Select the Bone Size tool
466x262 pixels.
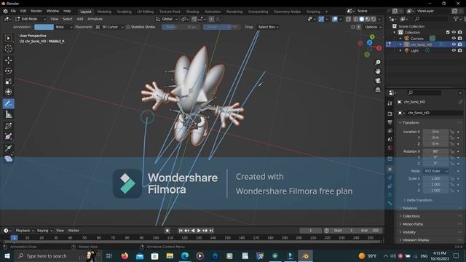point(8,137)
